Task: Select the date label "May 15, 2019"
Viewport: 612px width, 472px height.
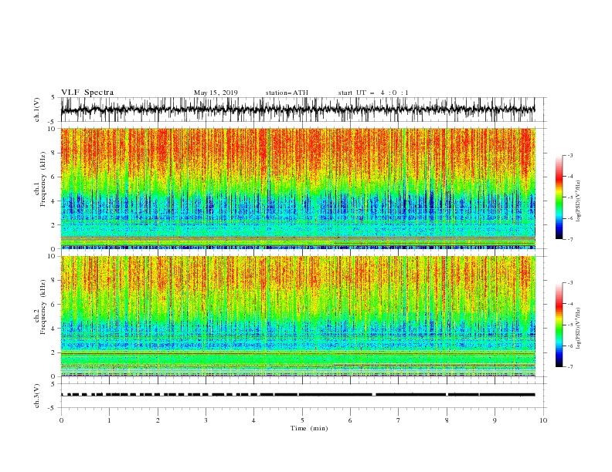Action: pyautogui.click(x=216, y=93)
